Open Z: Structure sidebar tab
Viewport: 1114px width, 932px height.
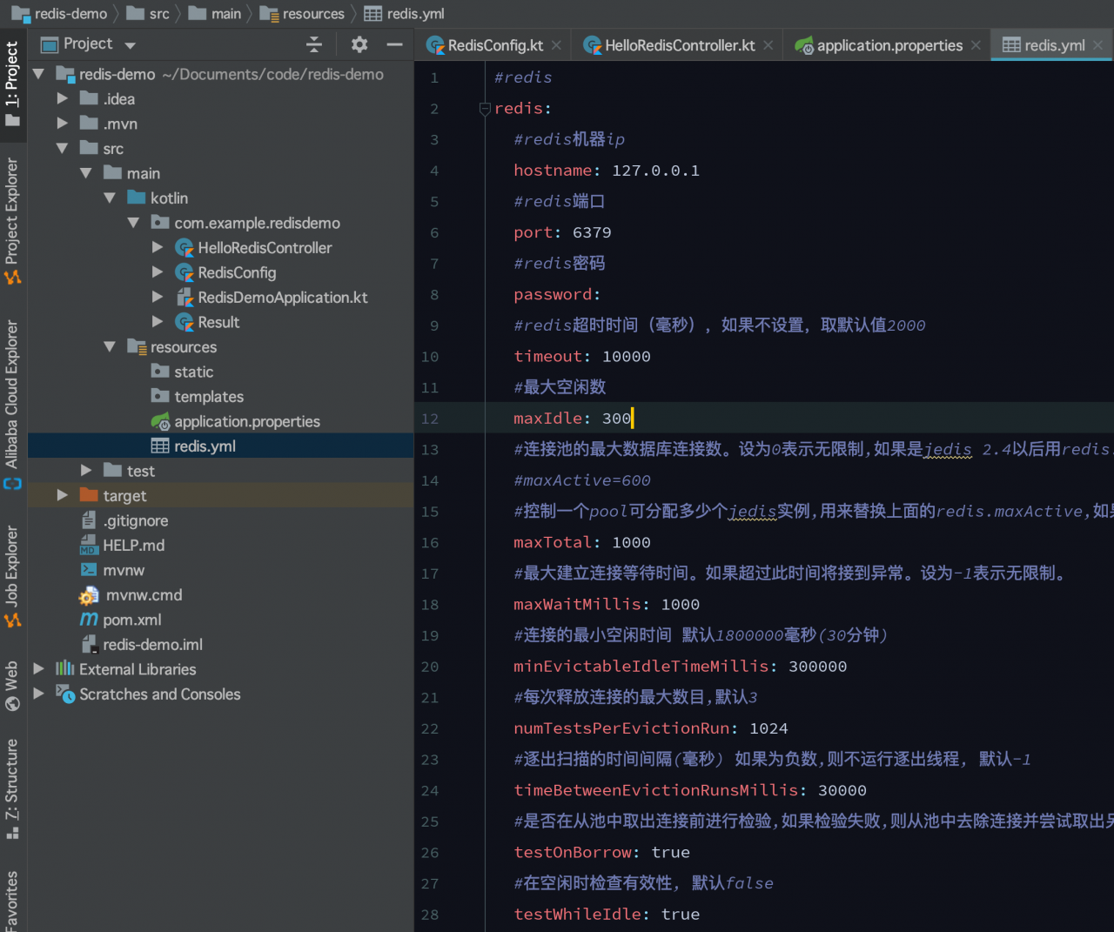pyautogui.click(x=12, y=788)
